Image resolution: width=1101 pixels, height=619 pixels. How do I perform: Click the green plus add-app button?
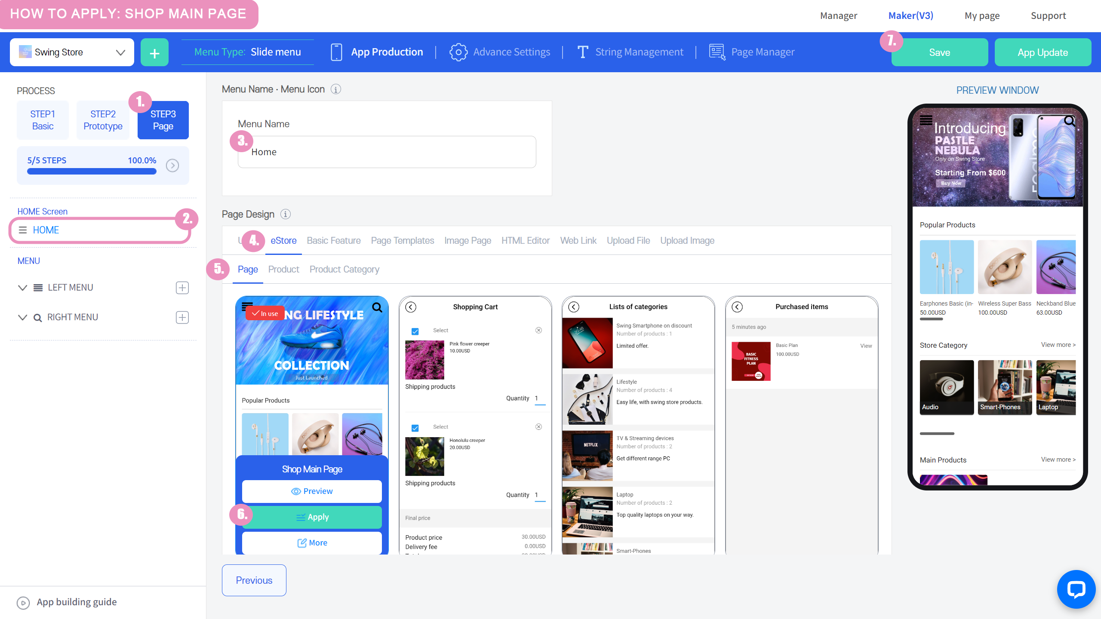coord(154,52)
